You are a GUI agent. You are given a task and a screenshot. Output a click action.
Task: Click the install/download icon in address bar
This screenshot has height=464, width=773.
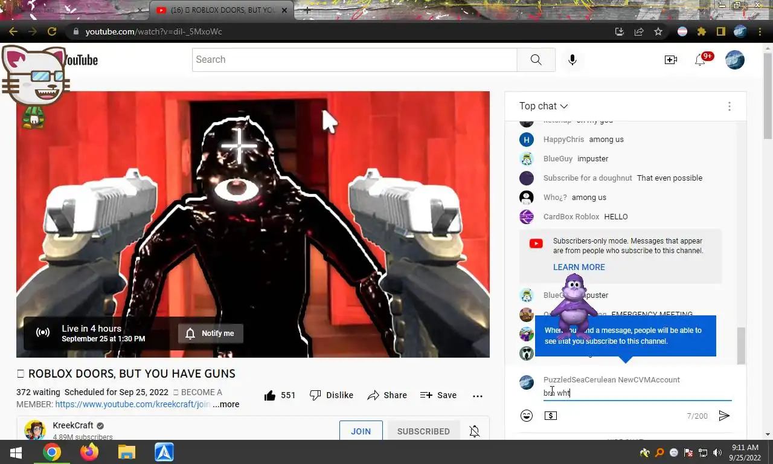(619, 31)
